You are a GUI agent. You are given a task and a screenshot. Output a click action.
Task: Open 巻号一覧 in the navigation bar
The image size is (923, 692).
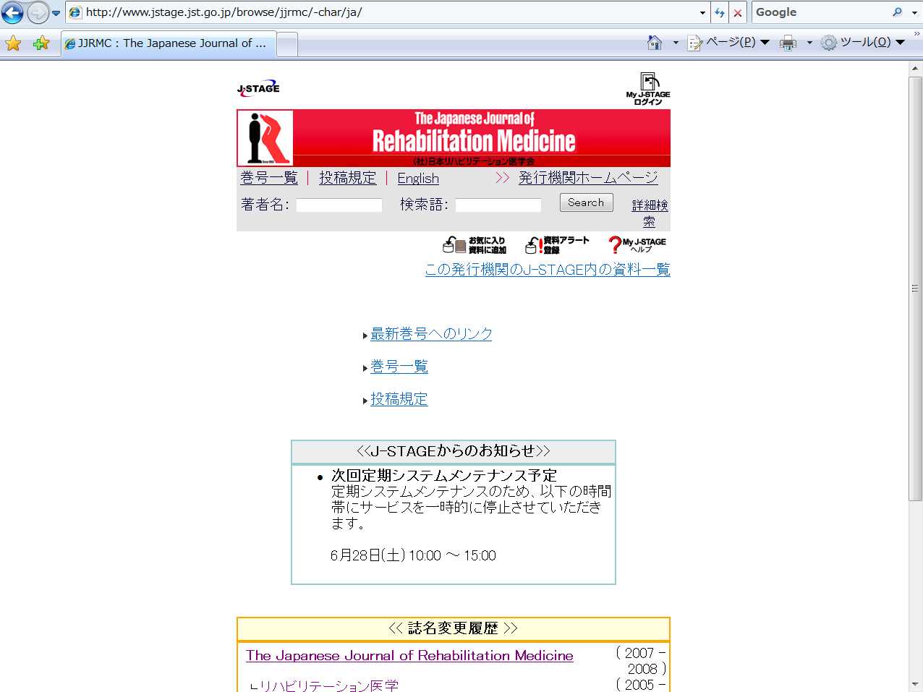click(x=269, y=178)
